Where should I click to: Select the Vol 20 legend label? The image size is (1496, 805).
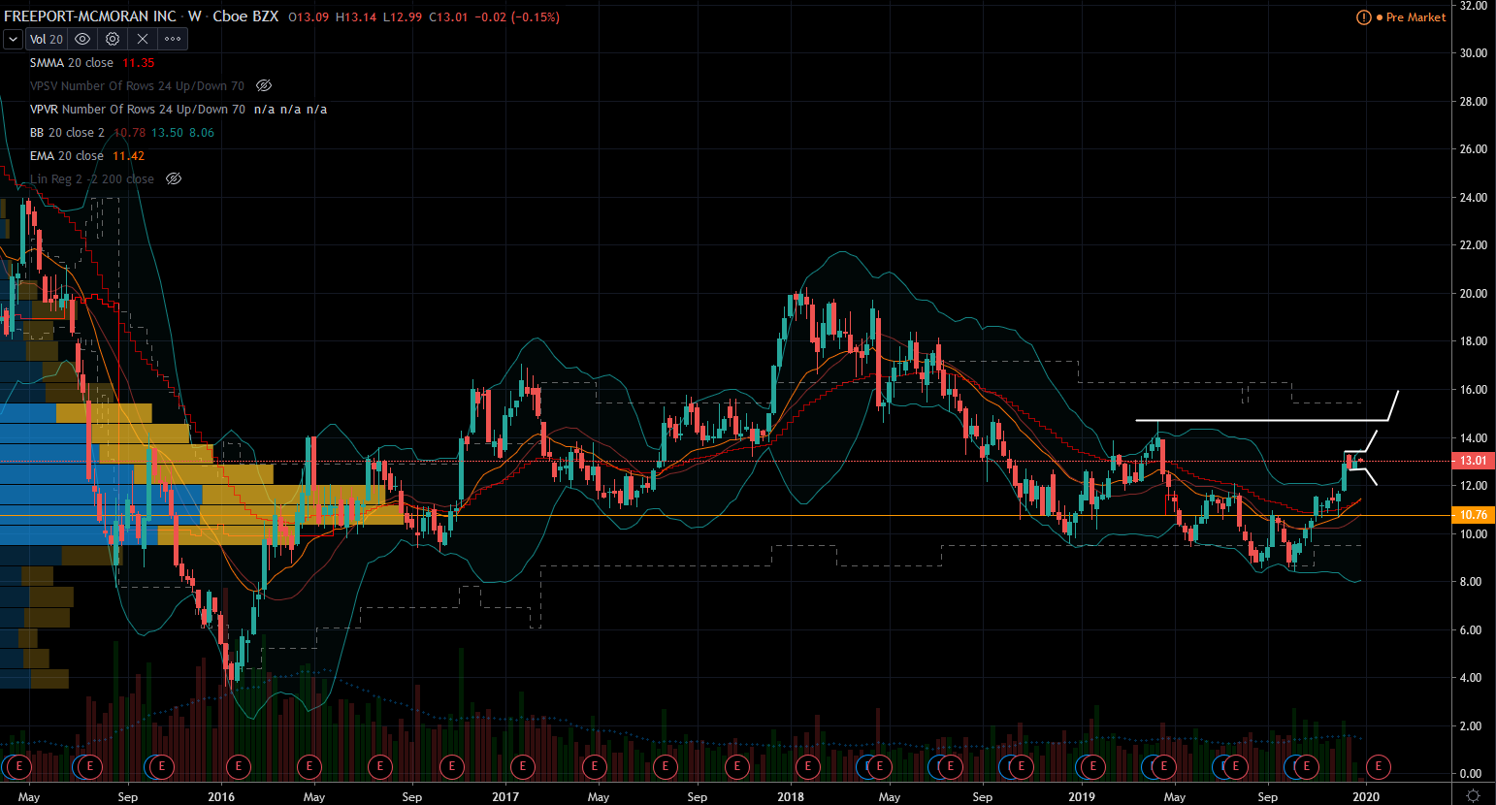click(47, 39)
